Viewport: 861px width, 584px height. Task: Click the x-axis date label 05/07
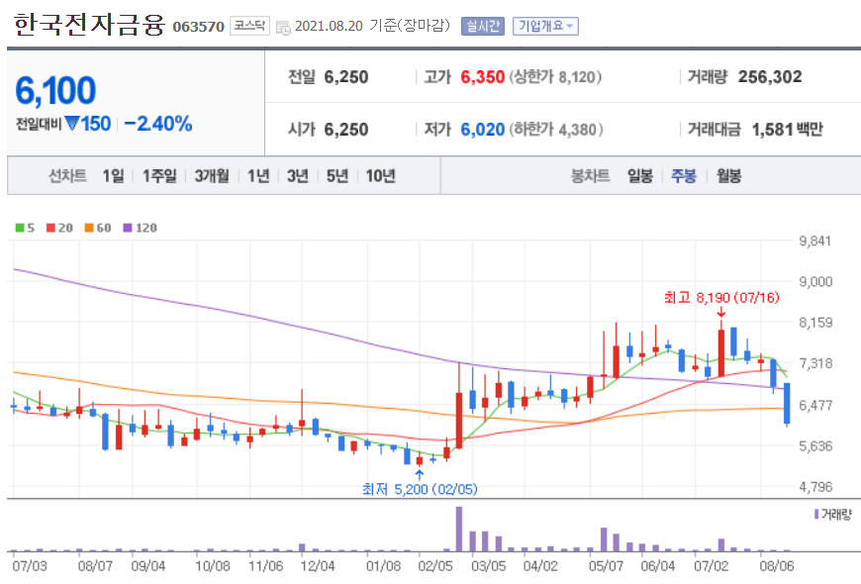tap(607, 566)
